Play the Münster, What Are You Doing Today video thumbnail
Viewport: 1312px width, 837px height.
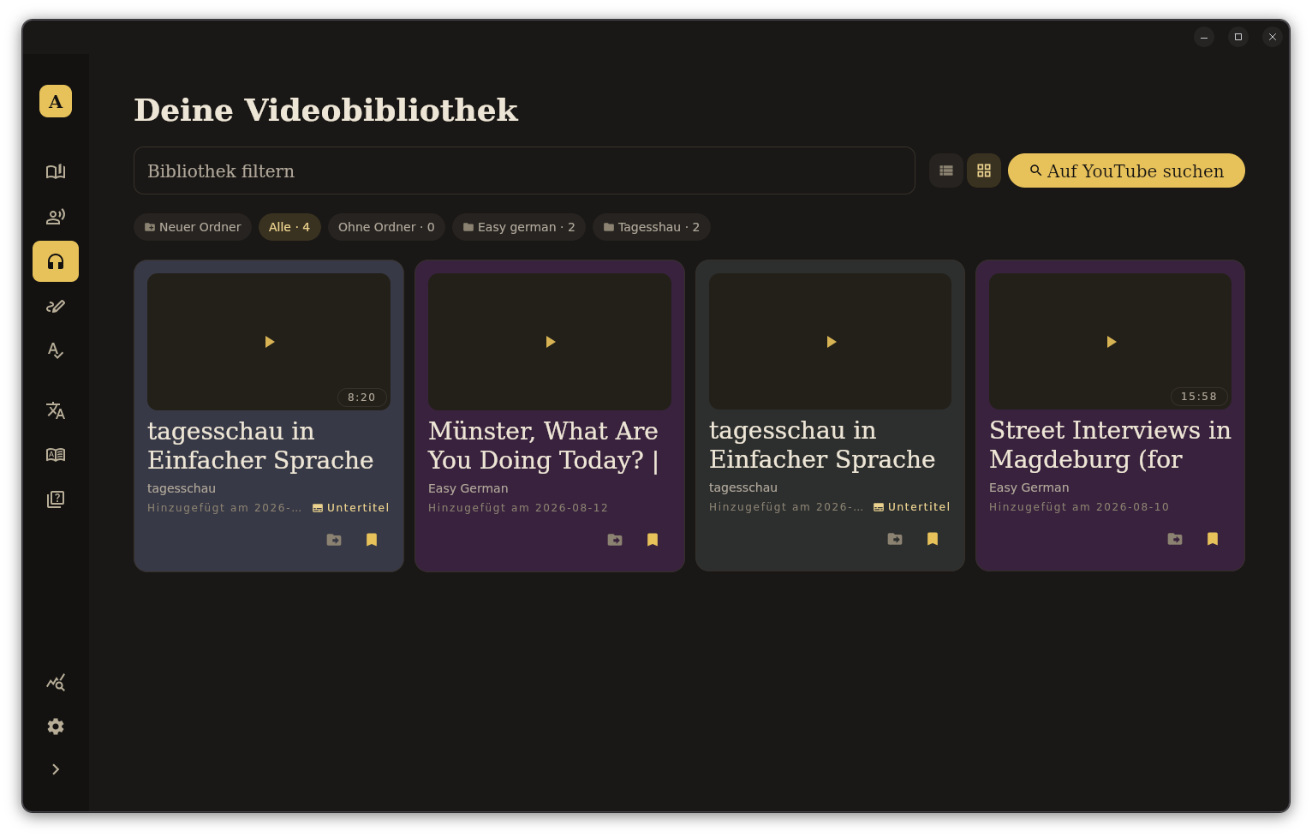coord(550,342)
